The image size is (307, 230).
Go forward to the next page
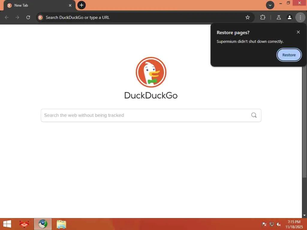17,17
